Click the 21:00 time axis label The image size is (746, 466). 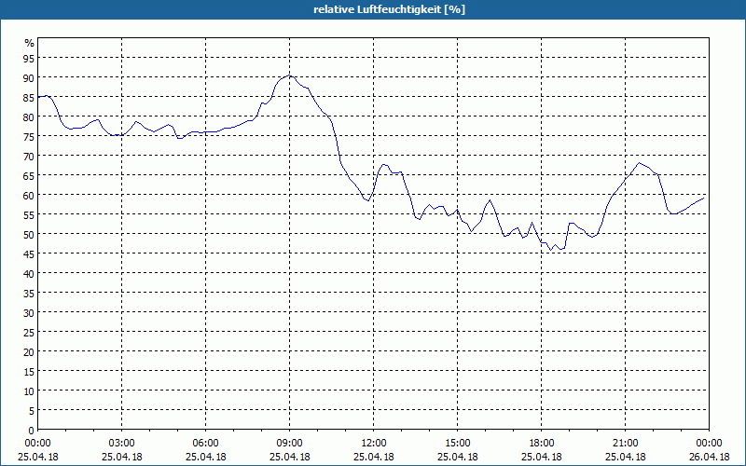click(x=625, y=444)
